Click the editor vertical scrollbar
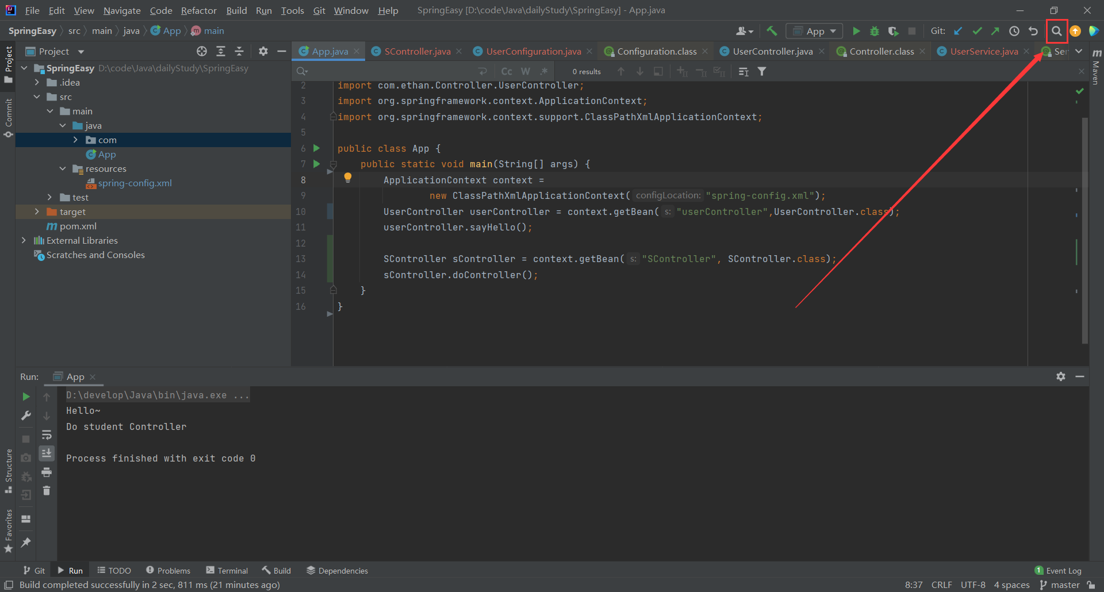The image size is (1104, 592). [1085, 230]
